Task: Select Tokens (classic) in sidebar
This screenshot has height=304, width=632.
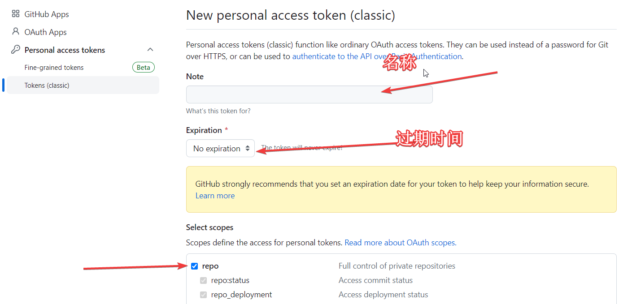Action: click(x=47, y=86)
